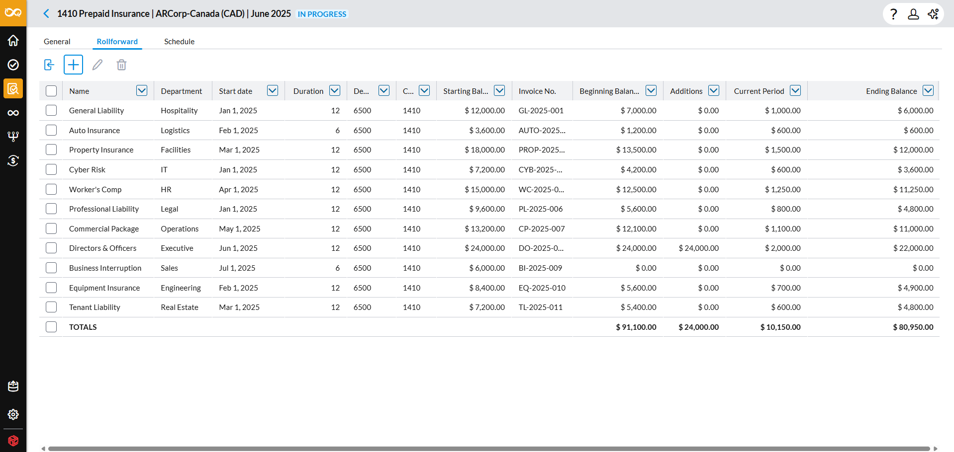This screenshot has width=954, height=452.
Task: Check the Auto Insurance row checkbox
Action: [51, 130]
